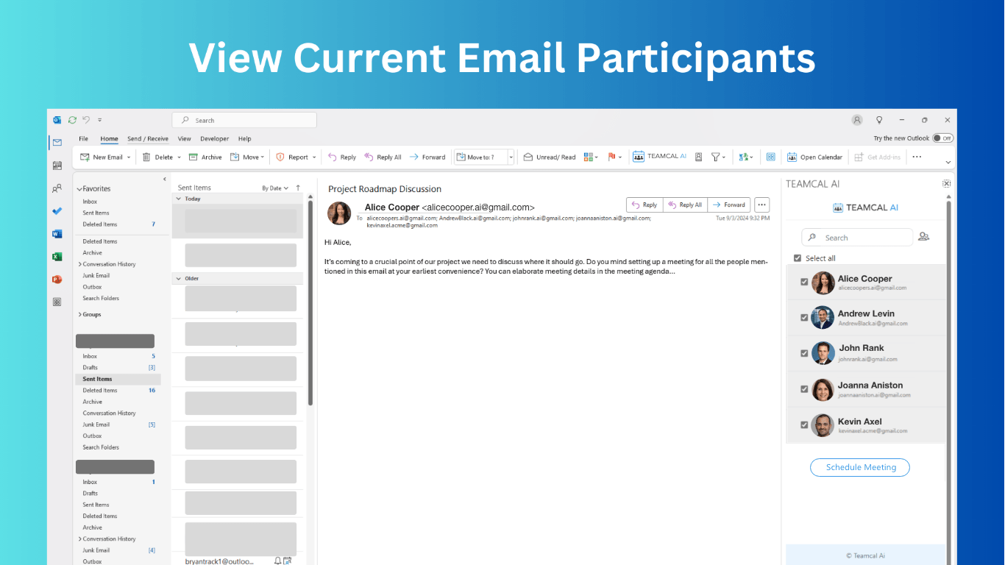This screenshot has height=565, width=1005.
Task: Launch Word from the sidebar
Action: pyautogui.click(x=57, y=234)
